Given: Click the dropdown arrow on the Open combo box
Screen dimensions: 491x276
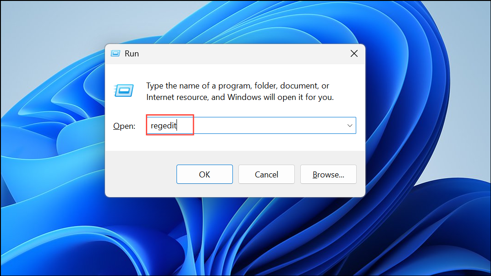Looking at the screenshot, I should point(349,125).
